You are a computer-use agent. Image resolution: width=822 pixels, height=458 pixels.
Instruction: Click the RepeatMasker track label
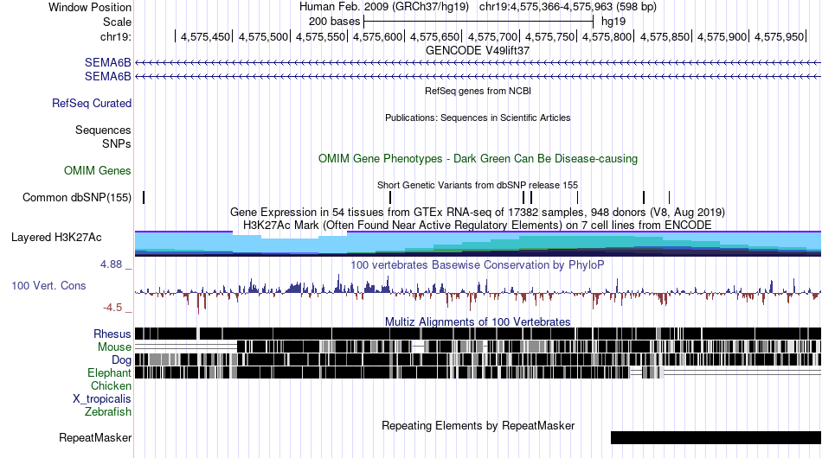coord(95,437)
